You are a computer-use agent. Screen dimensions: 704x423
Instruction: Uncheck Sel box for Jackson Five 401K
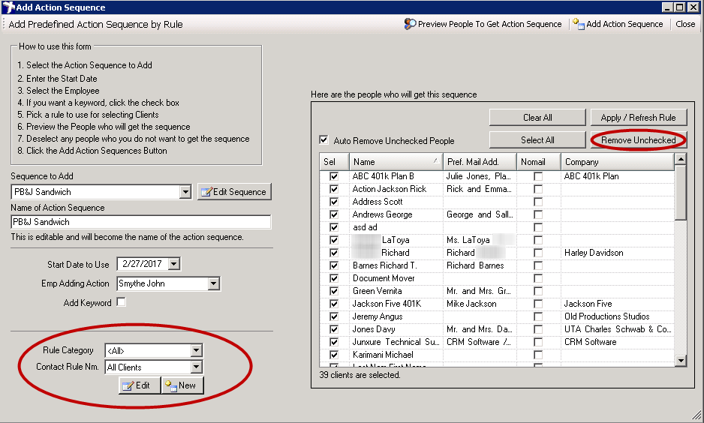(x=334, y=304)
